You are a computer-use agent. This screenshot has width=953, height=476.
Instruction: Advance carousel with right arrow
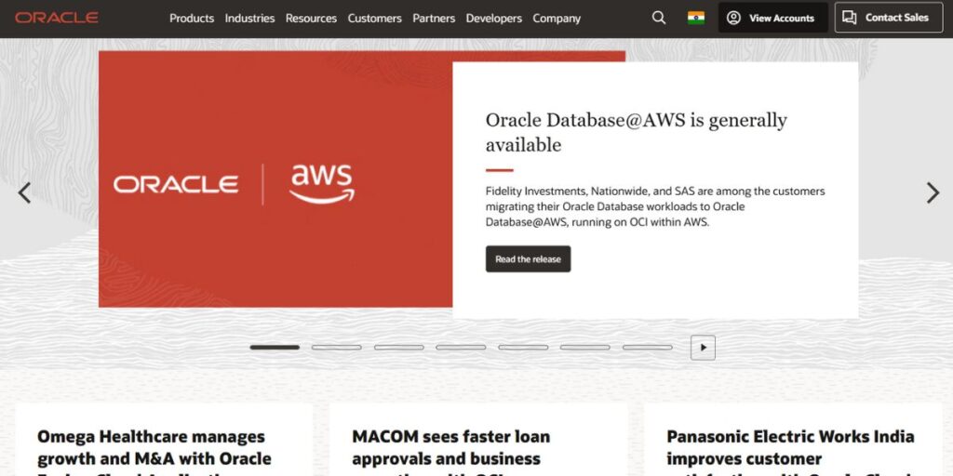pyautogui.click(x=933, y=192)
